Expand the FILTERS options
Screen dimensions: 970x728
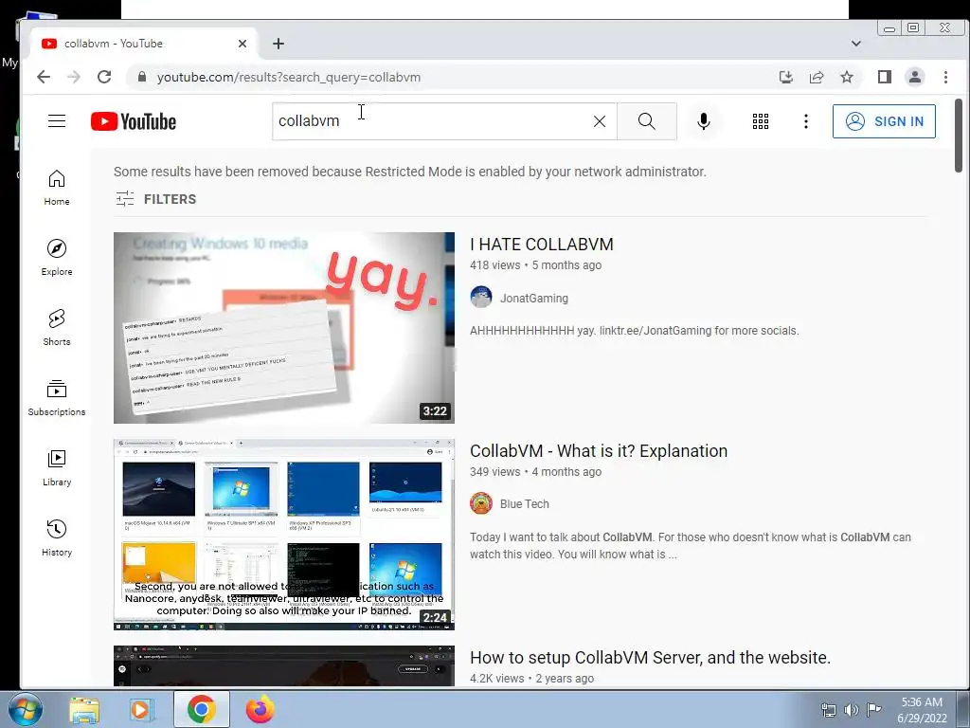tap(156, 199)
